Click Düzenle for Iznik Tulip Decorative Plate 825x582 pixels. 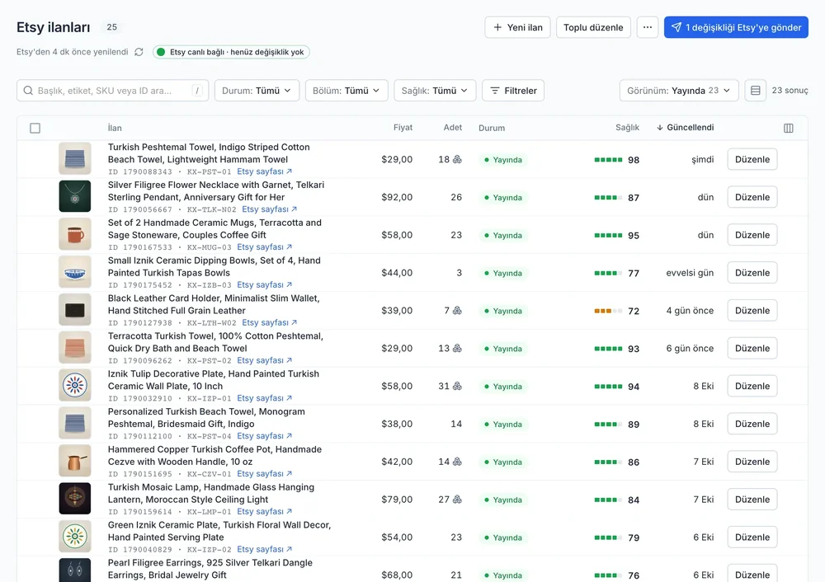click(x=752, y=387)
